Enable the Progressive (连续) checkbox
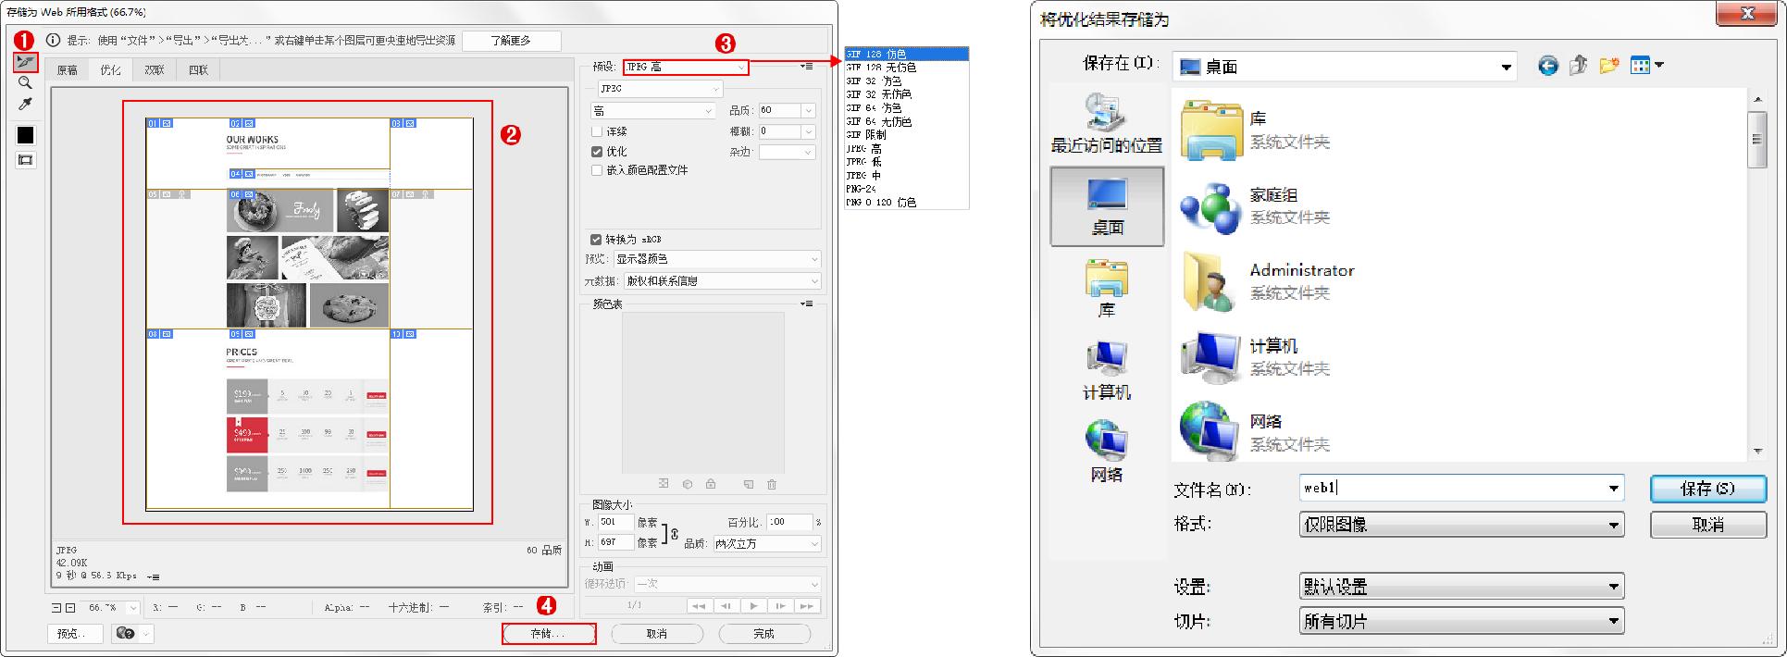Viewport: 1787px width, 657px height. click(597, 131)
